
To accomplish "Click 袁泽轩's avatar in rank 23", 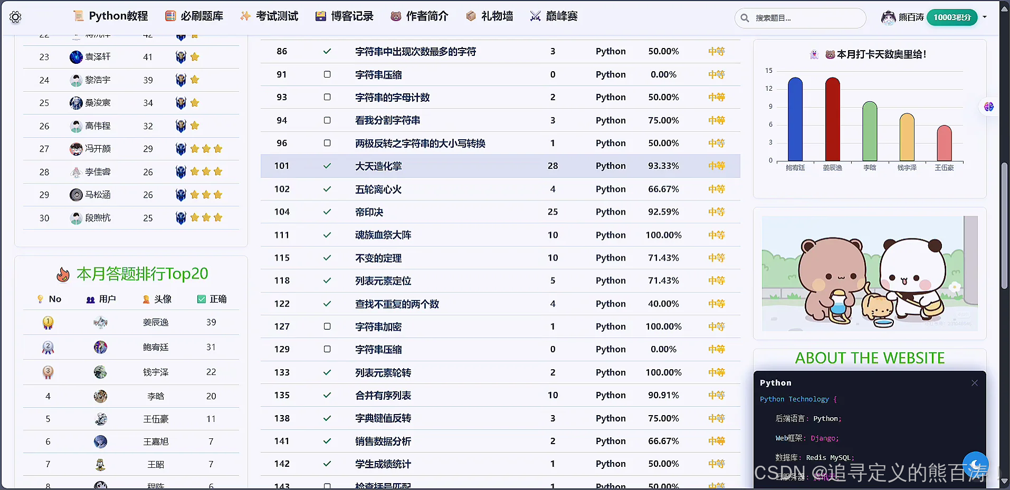I will click(x=76, y=57).
